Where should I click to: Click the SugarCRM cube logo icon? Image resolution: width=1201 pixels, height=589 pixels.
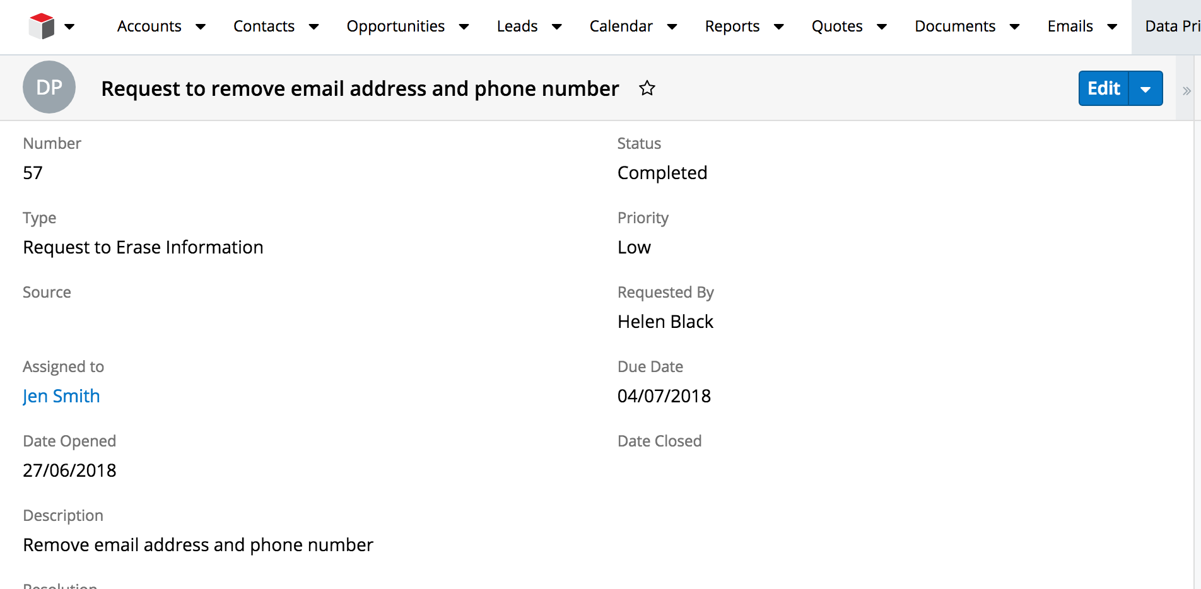42,26
